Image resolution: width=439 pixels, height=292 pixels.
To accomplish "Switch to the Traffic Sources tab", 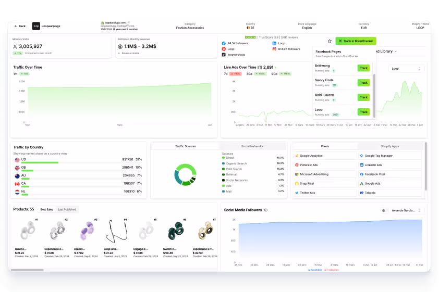I will point(185,146).
